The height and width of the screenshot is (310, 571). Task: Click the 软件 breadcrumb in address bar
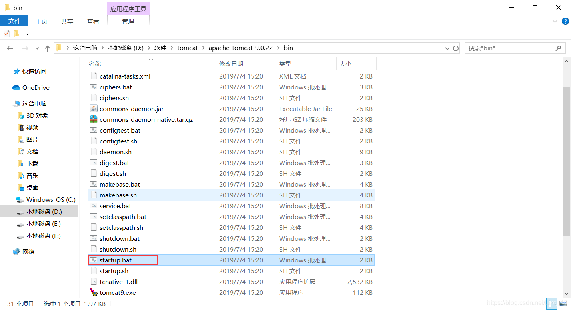160,48
